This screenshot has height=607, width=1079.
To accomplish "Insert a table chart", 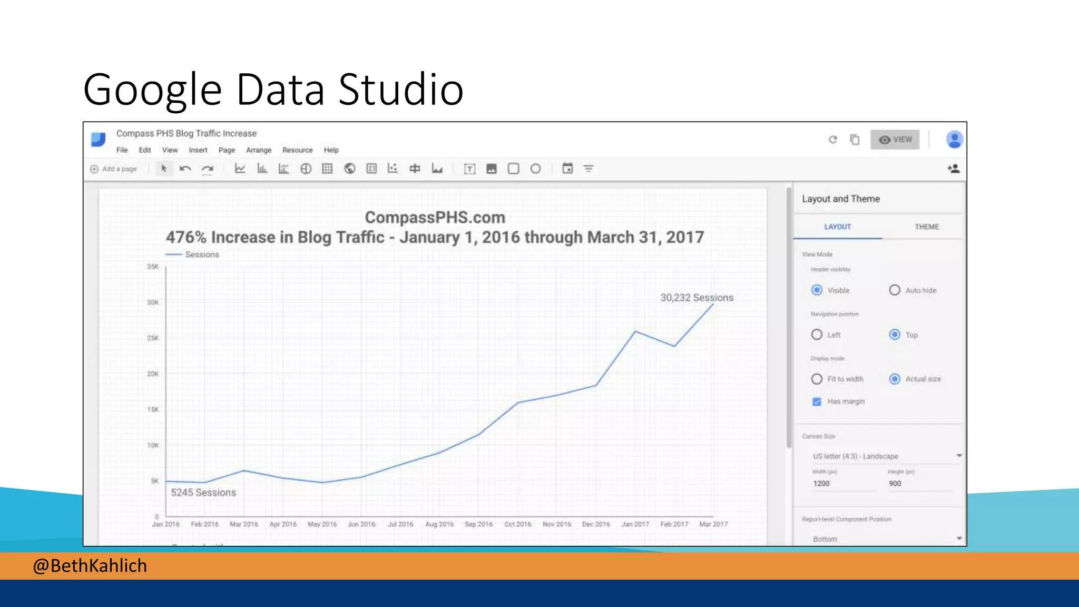I will pos(327,169).
